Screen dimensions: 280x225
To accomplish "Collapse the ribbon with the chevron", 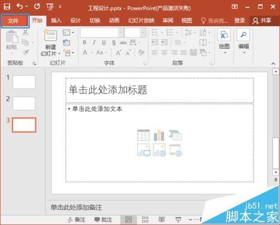I will tap(273, 64).
